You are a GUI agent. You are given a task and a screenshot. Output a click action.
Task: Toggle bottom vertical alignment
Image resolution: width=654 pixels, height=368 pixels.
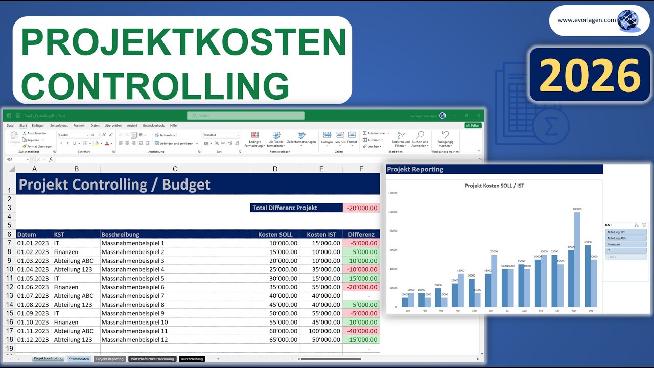click(x=134, y=135)
